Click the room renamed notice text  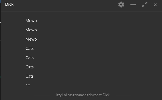tap(83, 95)
